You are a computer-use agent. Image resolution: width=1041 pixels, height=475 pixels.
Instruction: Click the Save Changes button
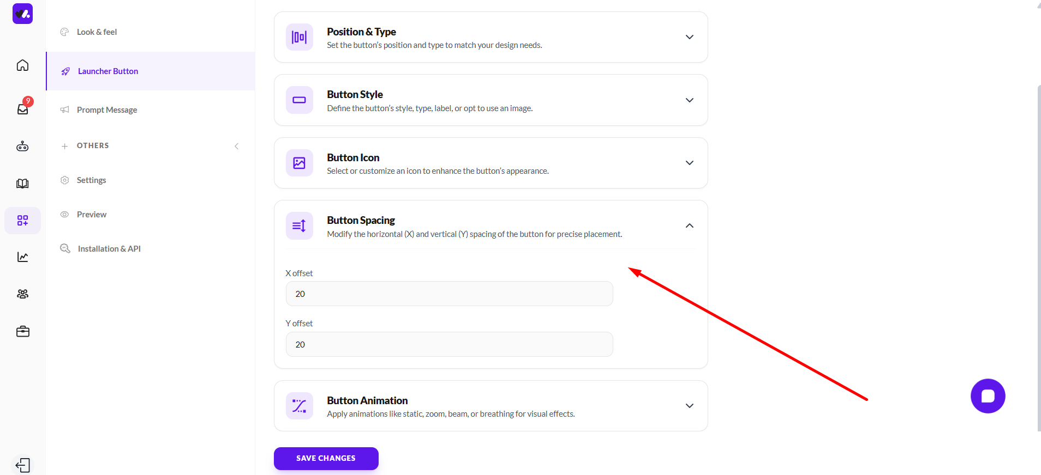pyautogui.click(x=326, y=458)
